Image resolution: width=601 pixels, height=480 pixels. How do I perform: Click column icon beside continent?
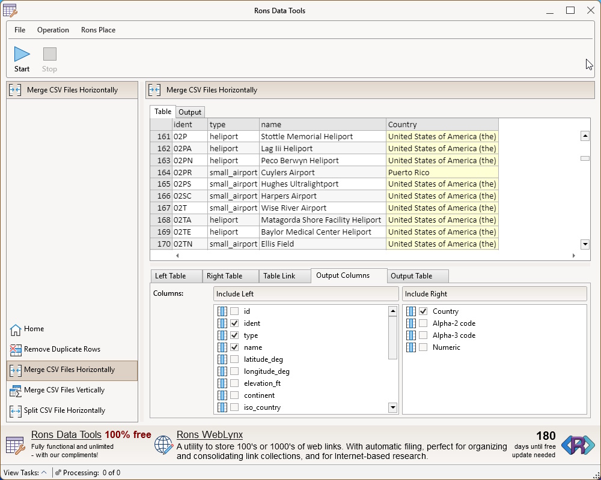tap(222, 395)
